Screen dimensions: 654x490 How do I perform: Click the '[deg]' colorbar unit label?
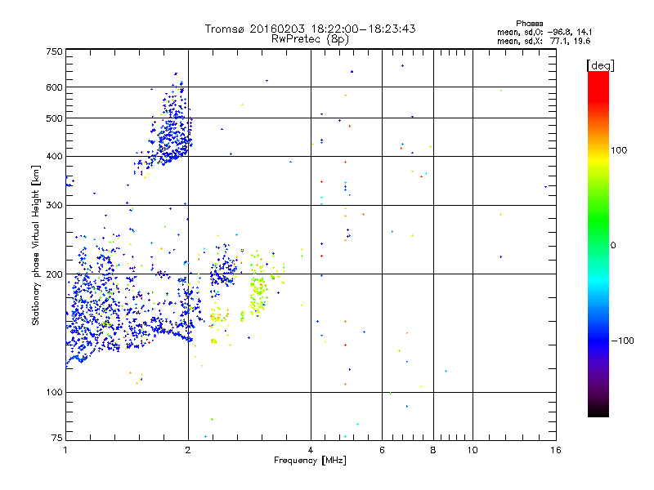600,65
